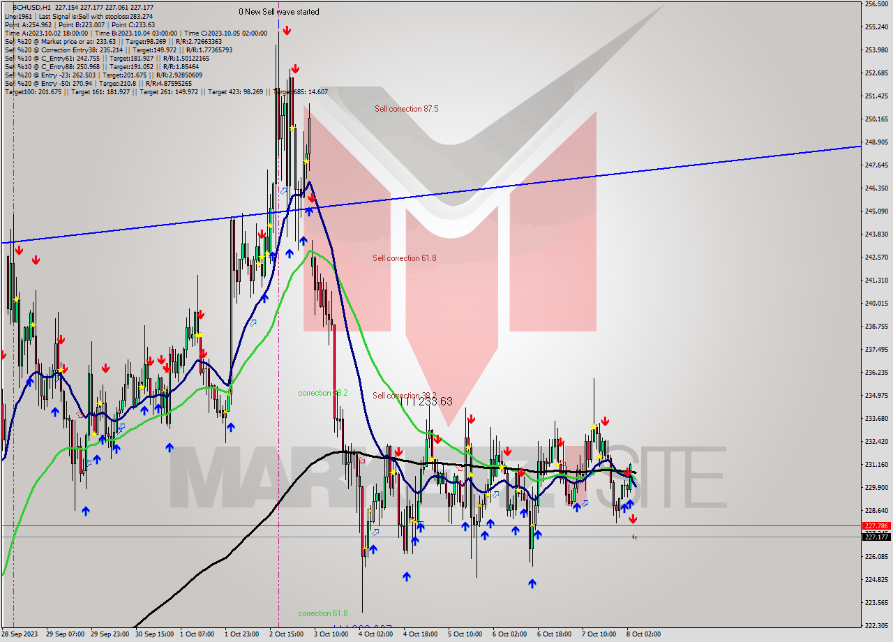Screen dimensions: 893x642
Task: Click the red 'Sell correction 38.2' label
Action: [404, 396]
